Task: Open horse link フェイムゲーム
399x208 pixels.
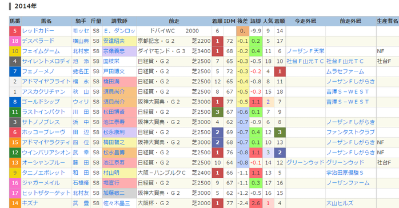Action: tap(41, 51)
